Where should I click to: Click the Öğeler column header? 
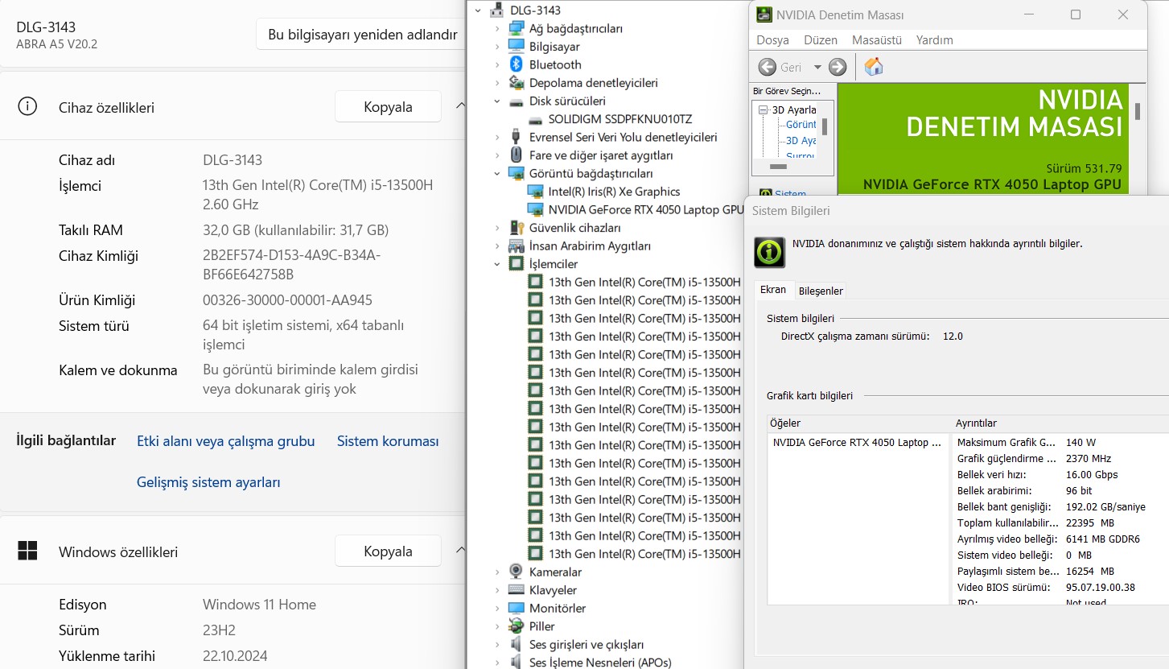[858, 423]
